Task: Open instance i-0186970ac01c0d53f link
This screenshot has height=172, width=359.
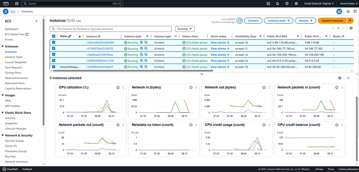Action: (100, 49)
